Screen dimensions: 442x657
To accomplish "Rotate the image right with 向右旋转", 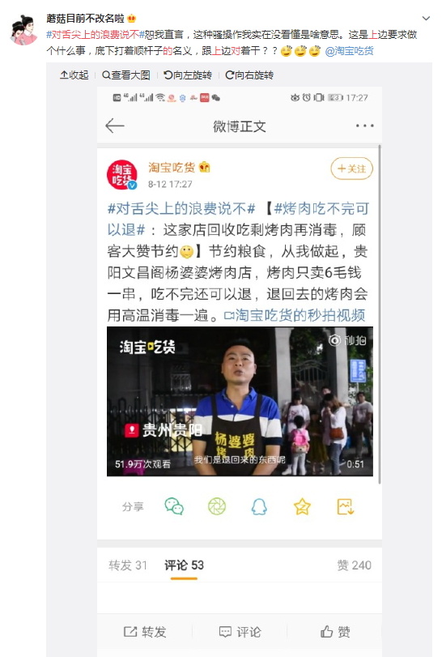I will click(249, 75).
